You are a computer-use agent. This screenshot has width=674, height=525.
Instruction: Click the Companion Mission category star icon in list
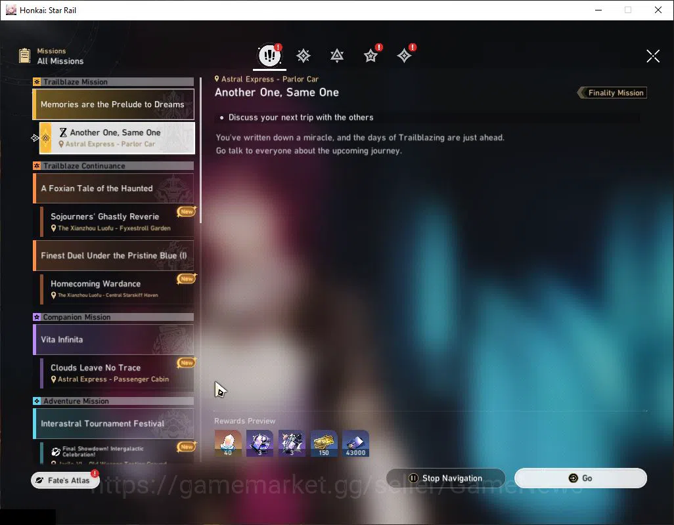click(37, 317)
